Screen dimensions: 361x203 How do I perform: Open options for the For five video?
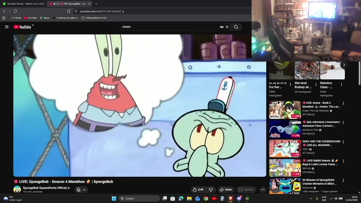[x=290, y=85]
